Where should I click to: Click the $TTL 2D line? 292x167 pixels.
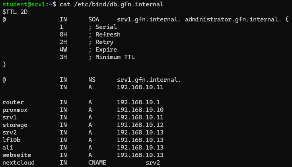tap(15, 12)
